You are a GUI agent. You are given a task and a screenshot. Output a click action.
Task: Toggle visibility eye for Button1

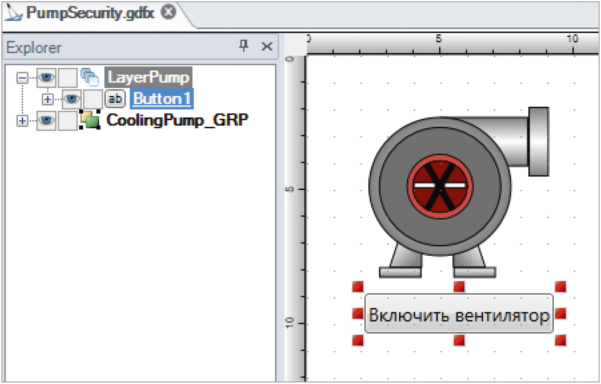tap(72, 99)
